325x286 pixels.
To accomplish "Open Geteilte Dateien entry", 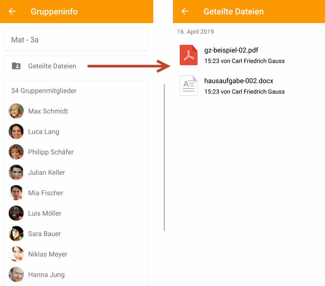I will (x=77, y=66).
